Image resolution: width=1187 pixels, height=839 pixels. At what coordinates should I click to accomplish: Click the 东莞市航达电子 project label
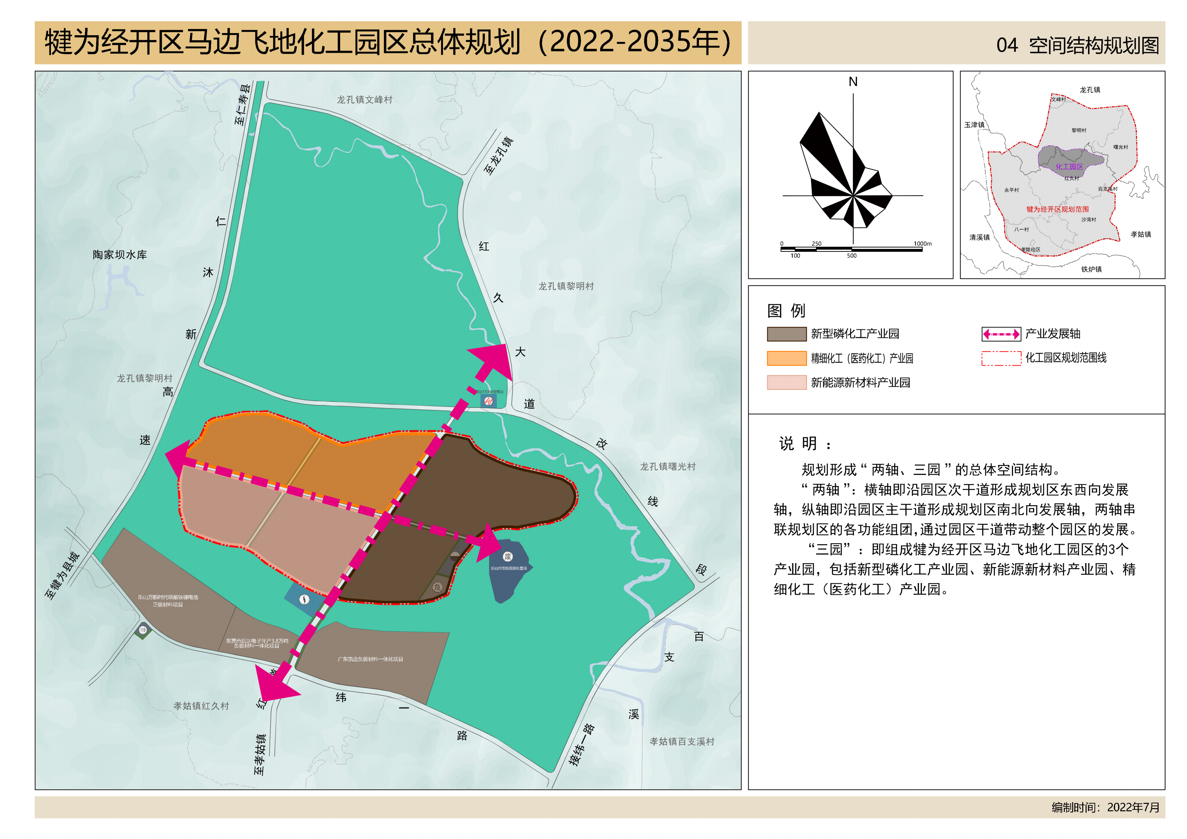coord(257,643)
